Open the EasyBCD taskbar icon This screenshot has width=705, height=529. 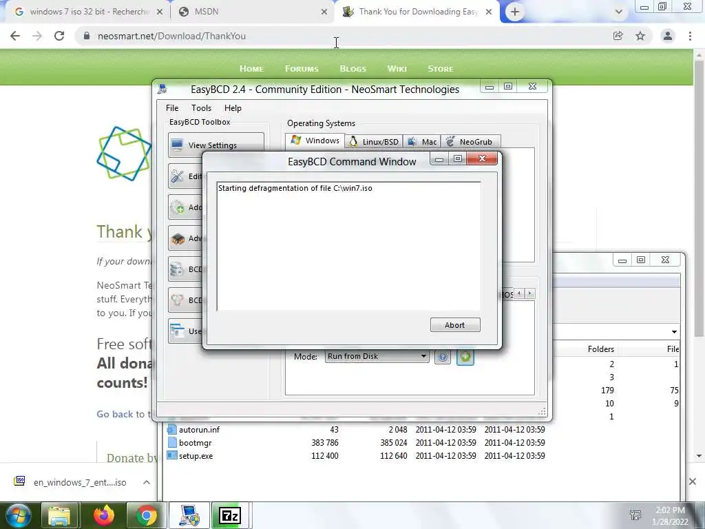click(189, 515)
